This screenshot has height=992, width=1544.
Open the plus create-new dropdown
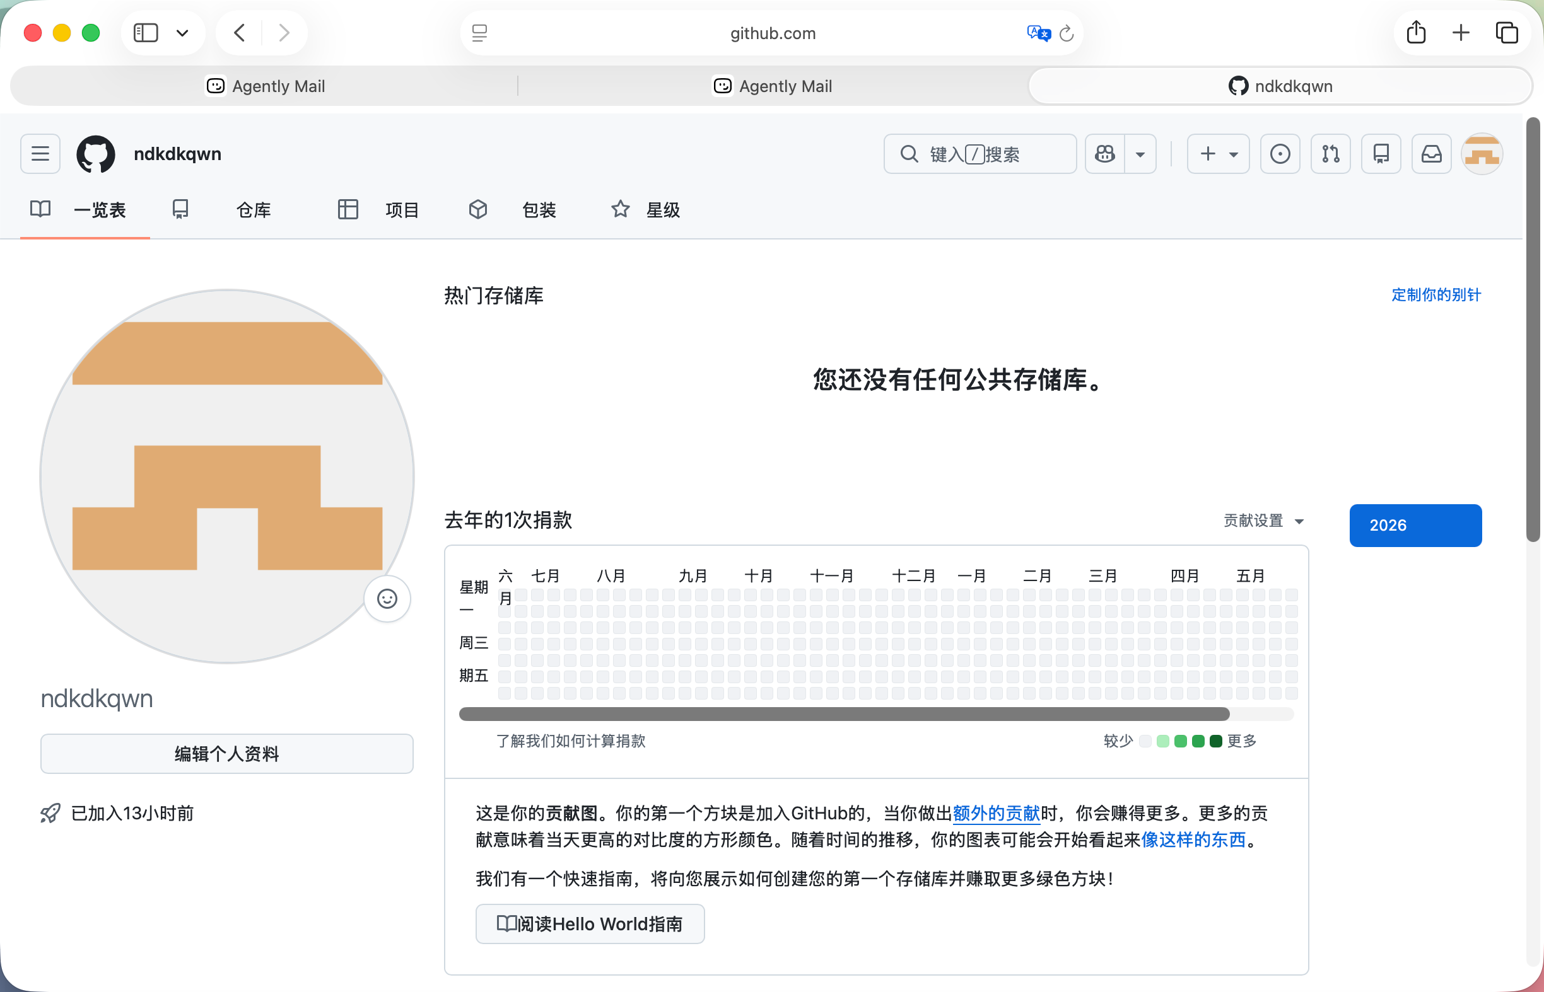coord(1219,154)
